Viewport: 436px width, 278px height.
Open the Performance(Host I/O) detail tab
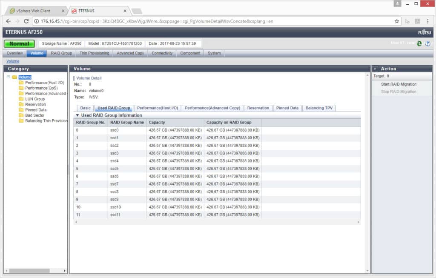pyautogui.click(x=158, y=108)
